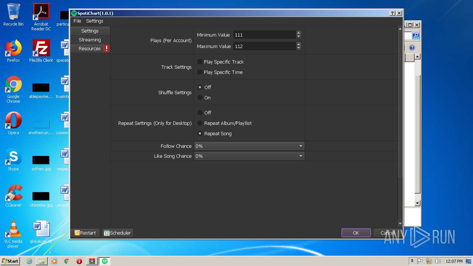Switch to the Streaming side tab

click(90, 40)
